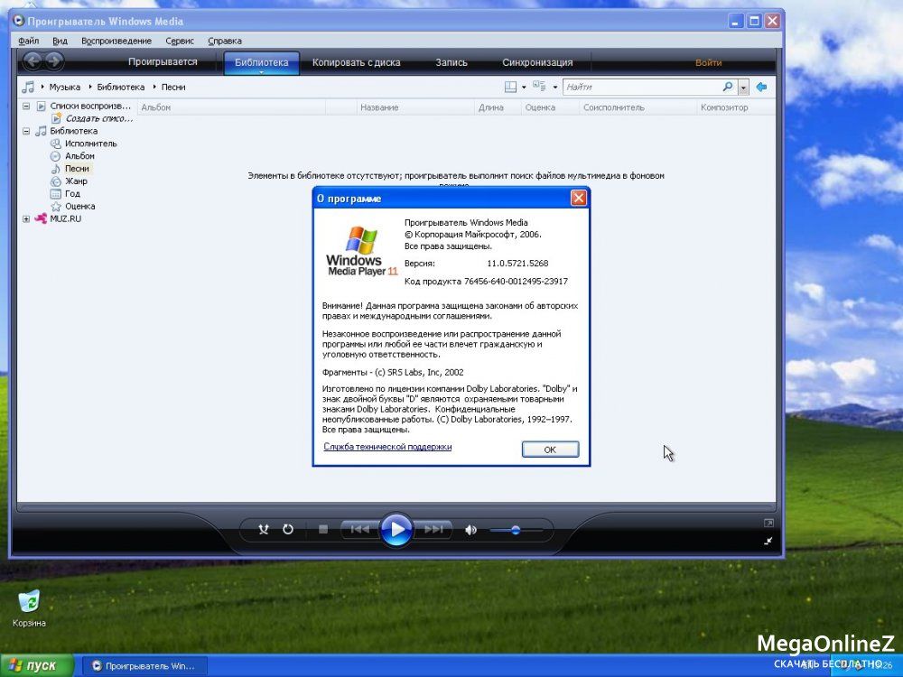Screen dimensions: 903x677
Task: Sort by the Название column header
Action: click(414, 107)
